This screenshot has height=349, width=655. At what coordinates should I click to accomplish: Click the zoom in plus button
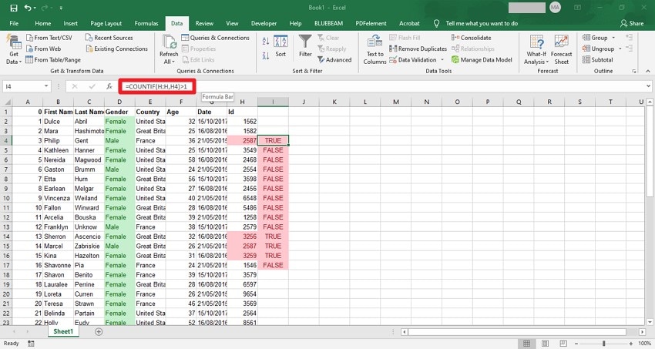click(630, 343)
